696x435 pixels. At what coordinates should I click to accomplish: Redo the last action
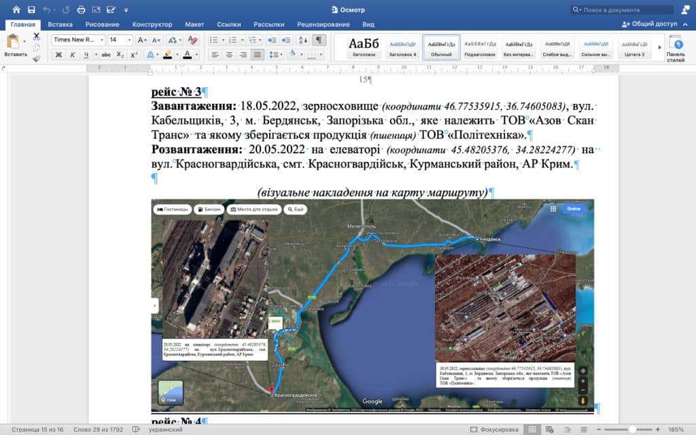[x=66, y=10]
